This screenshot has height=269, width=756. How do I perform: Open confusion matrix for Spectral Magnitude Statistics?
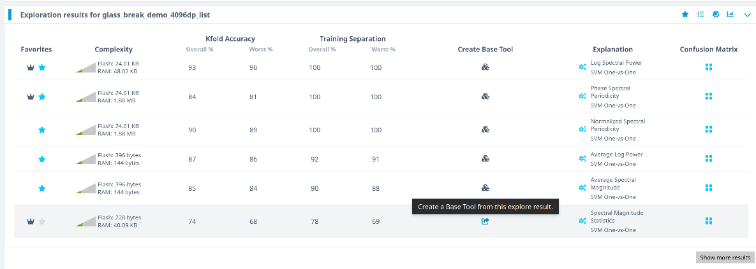pyautogui.click(x=708, y=221)
